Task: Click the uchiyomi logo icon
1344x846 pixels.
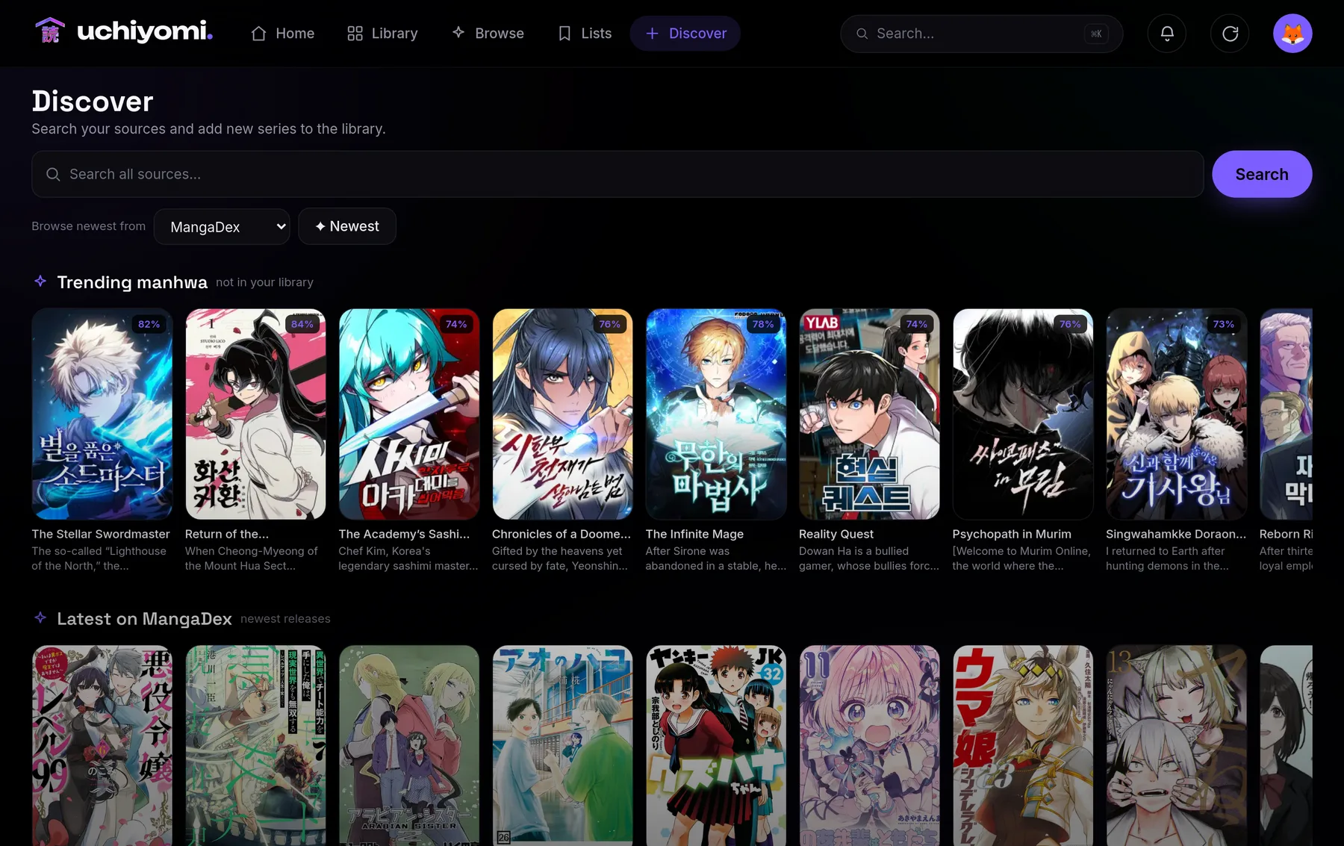Action: point(50,31)
